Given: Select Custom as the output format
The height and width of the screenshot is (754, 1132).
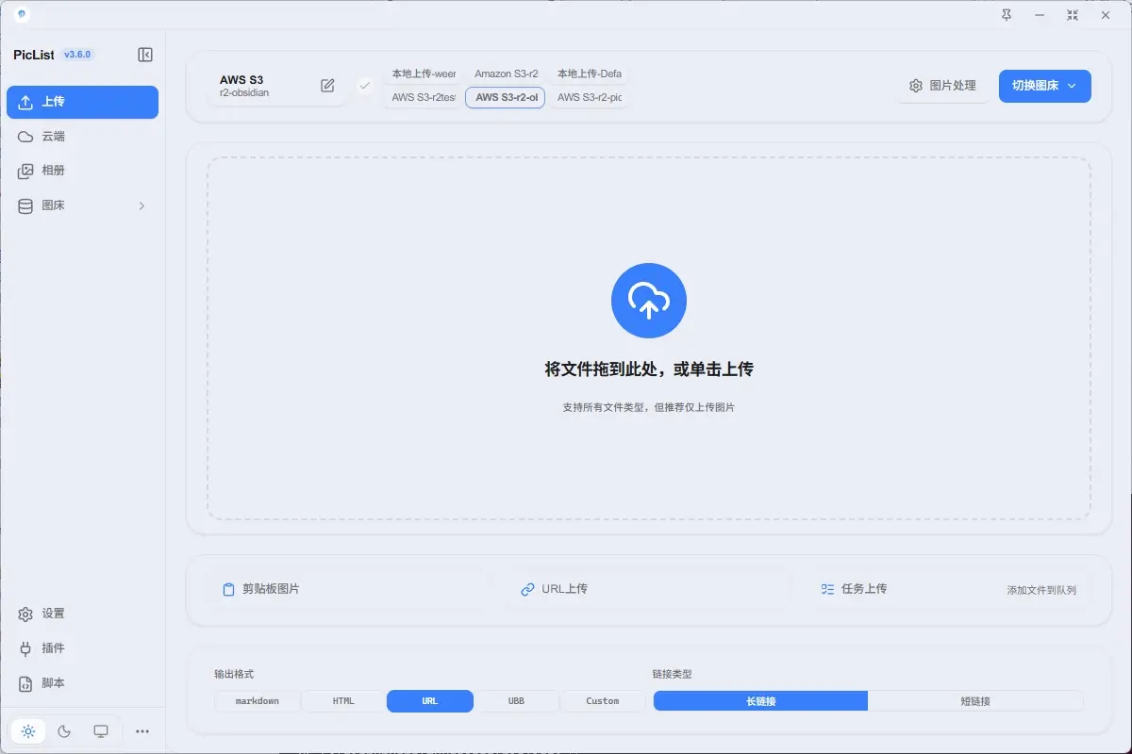Looking at the screenshot, I should point(603,701).
